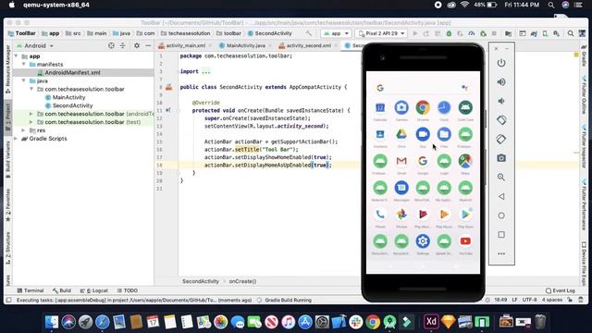Click the Google search bar in emulator

423,88
